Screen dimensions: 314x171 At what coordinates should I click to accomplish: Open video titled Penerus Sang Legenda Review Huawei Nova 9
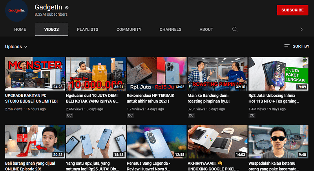(149, 166)
